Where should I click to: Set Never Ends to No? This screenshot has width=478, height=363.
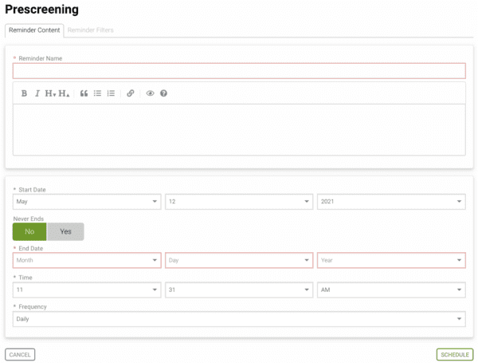(29, 231)
